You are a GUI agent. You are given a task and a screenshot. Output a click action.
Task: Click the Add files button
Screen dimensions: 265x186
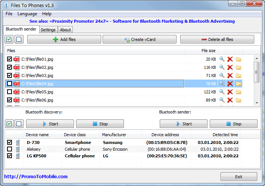tap(64, 39)
